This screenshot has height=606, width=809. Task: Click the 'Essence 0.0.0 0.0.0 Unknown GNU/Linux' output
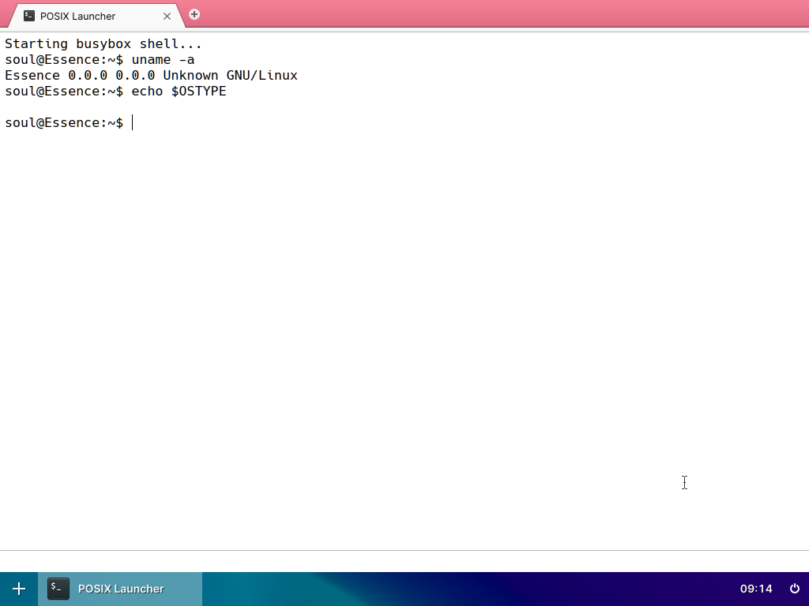pos(151,75)
